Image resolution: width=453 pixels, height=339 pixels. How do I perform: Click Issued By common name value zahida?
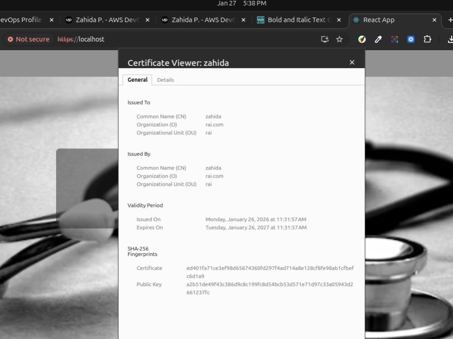tap(213, 168)
